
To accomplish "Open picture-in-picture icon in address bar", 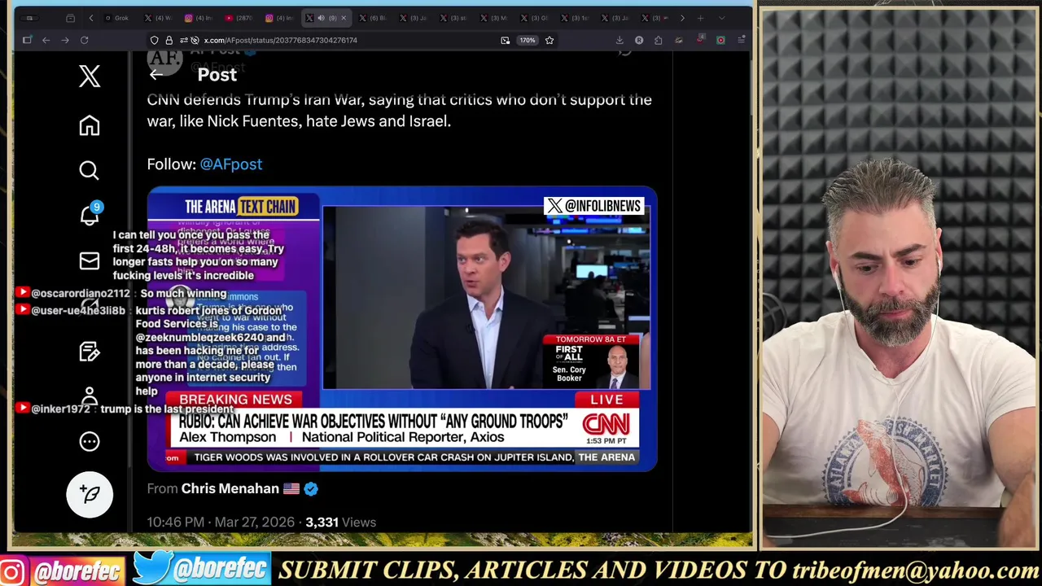I will point(506,40).
